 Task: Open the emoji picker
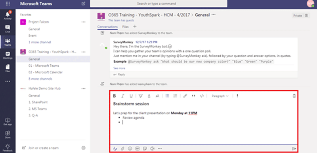pyautogui.click(x=130, y=149)
